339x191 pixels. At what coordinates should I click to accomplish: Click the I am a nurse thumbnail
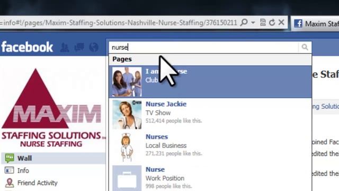127,82
